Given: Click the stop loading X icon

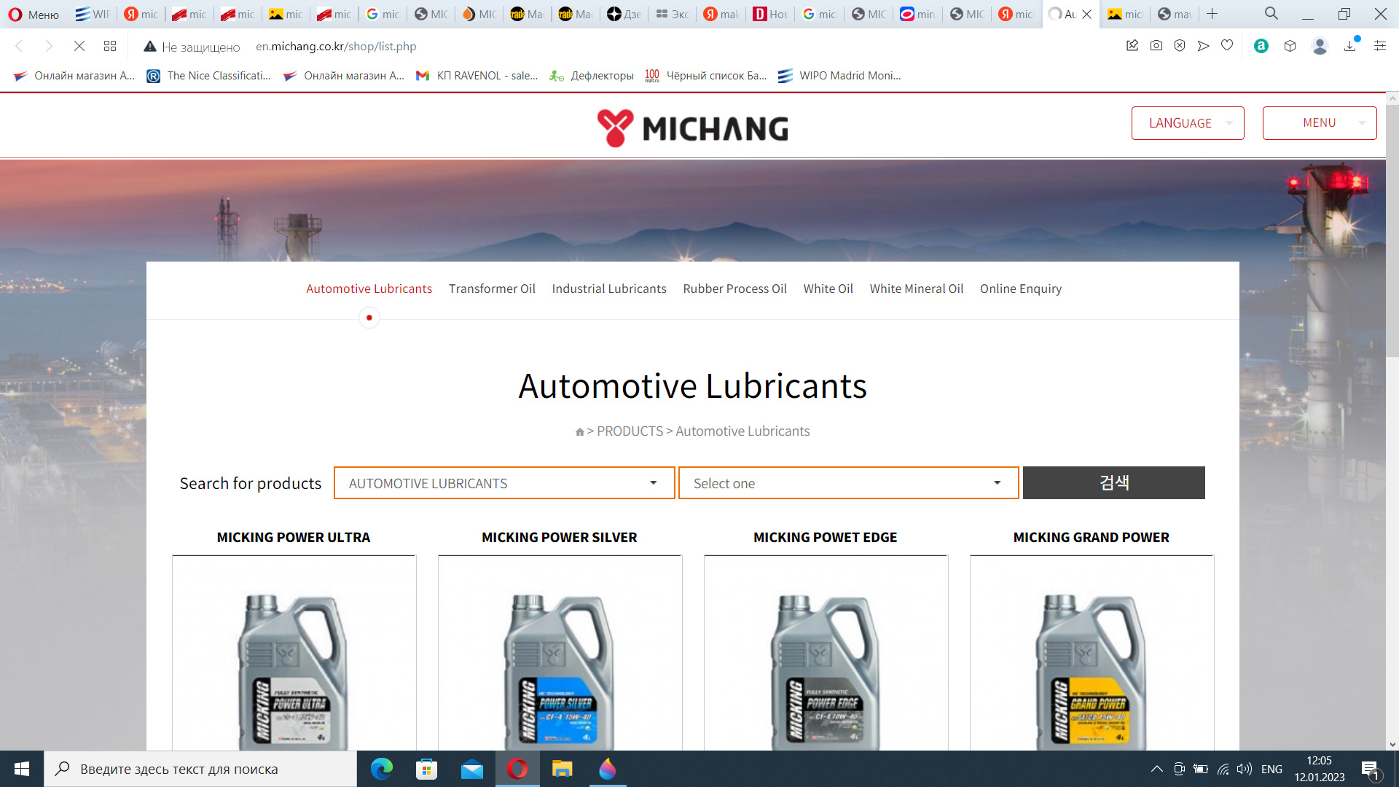Looking at the screenshot, I should 79,46.
